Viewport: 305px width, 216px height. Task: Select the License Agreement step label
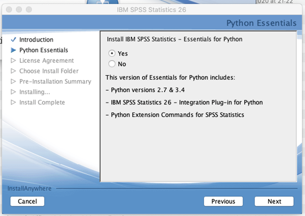[47, 61]
